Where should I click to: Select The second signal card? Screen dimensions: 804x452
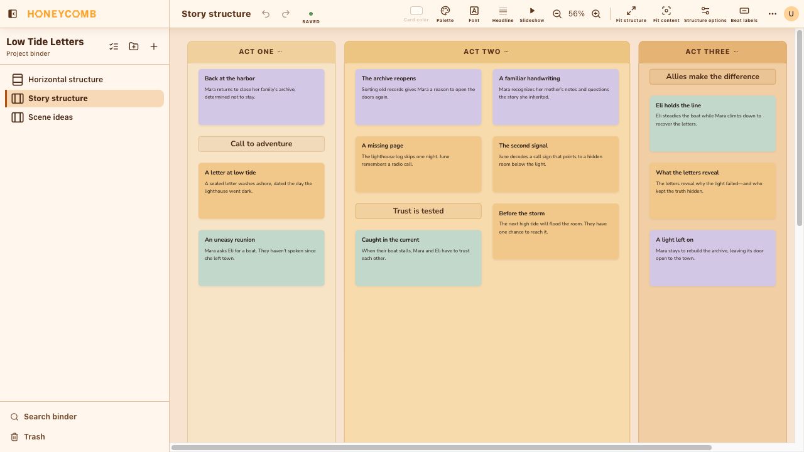[x=556, y=164]
